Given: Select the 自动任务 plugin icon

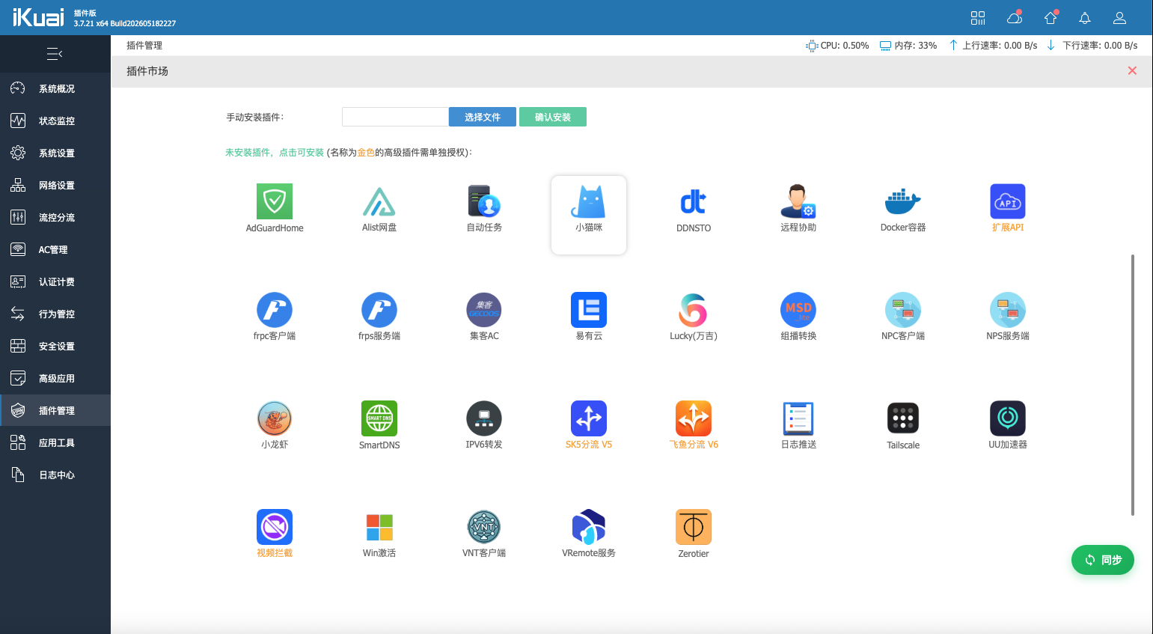Looking at the screenshot, I should point(484,201).
